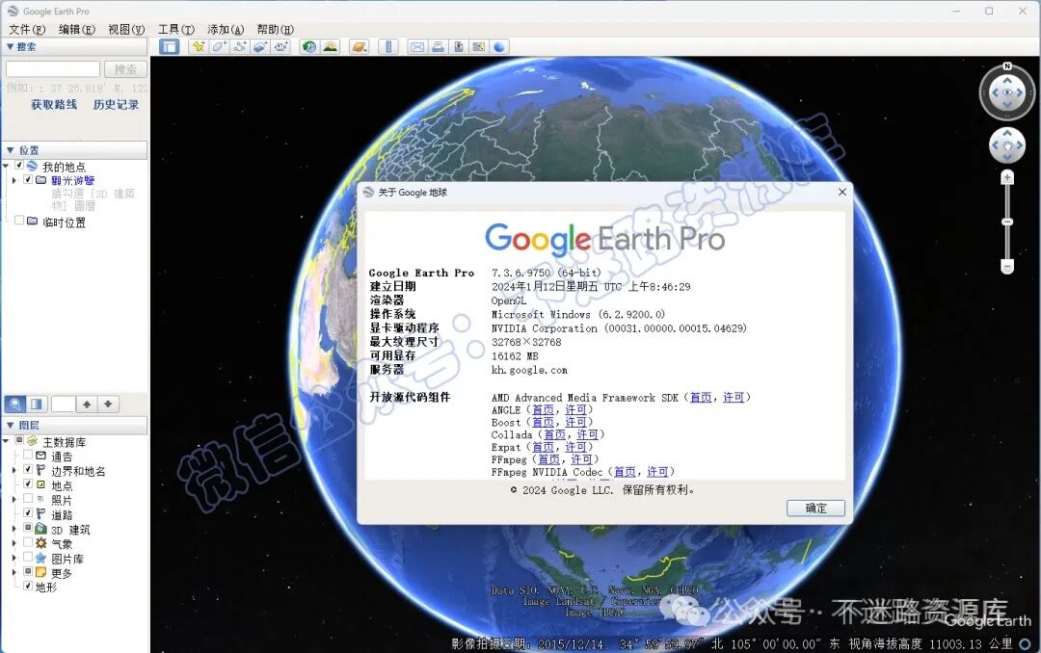Expand the 图片库 tree node

[x=13, y=558]
